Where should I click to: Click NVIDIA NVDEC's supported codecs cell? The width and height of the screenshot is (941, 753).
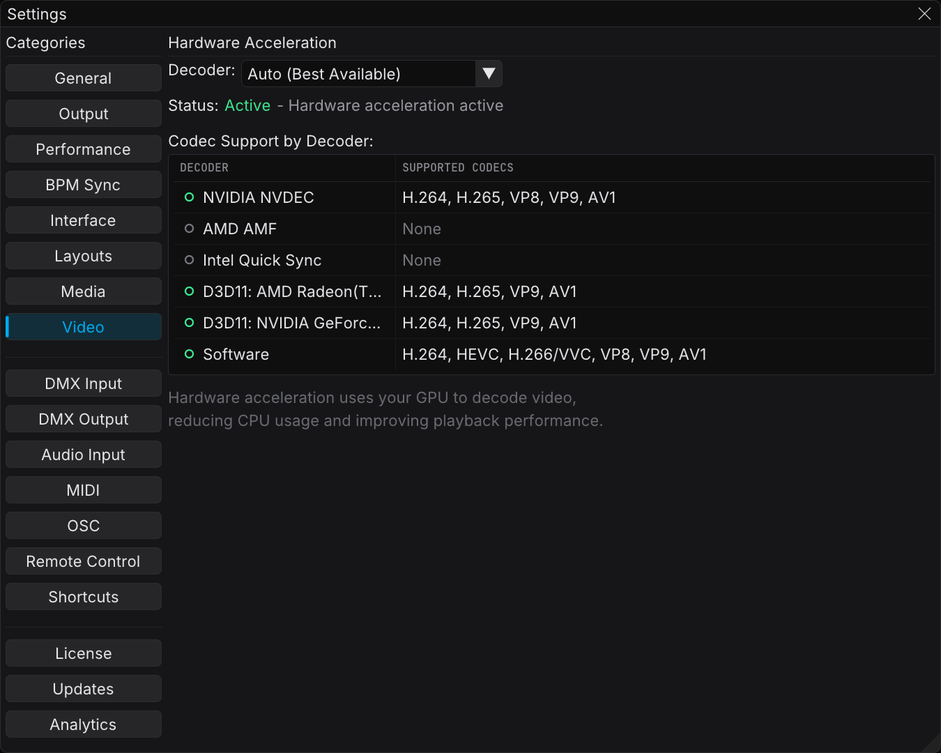[510, 197]
